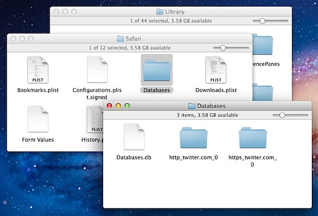This screenshot has width=318, height=216.
Task: Click the highlighted Databases folder label
Action: (x=156, y=90)
